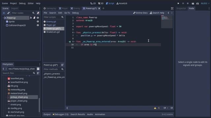Open signals icon on Powerup node
211x118 pixels.
coord(31,18)
